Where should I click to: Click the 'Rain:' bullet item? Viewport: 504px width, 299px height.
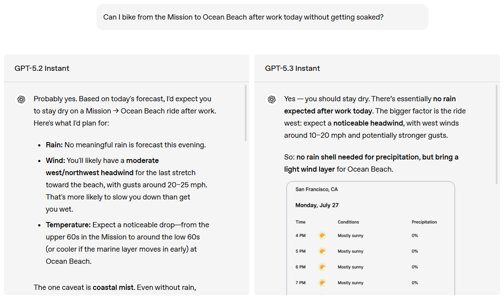[x=126, y=145]
